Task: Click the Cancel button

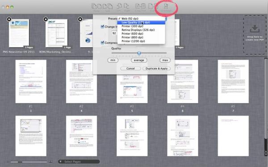Action: 130,69
